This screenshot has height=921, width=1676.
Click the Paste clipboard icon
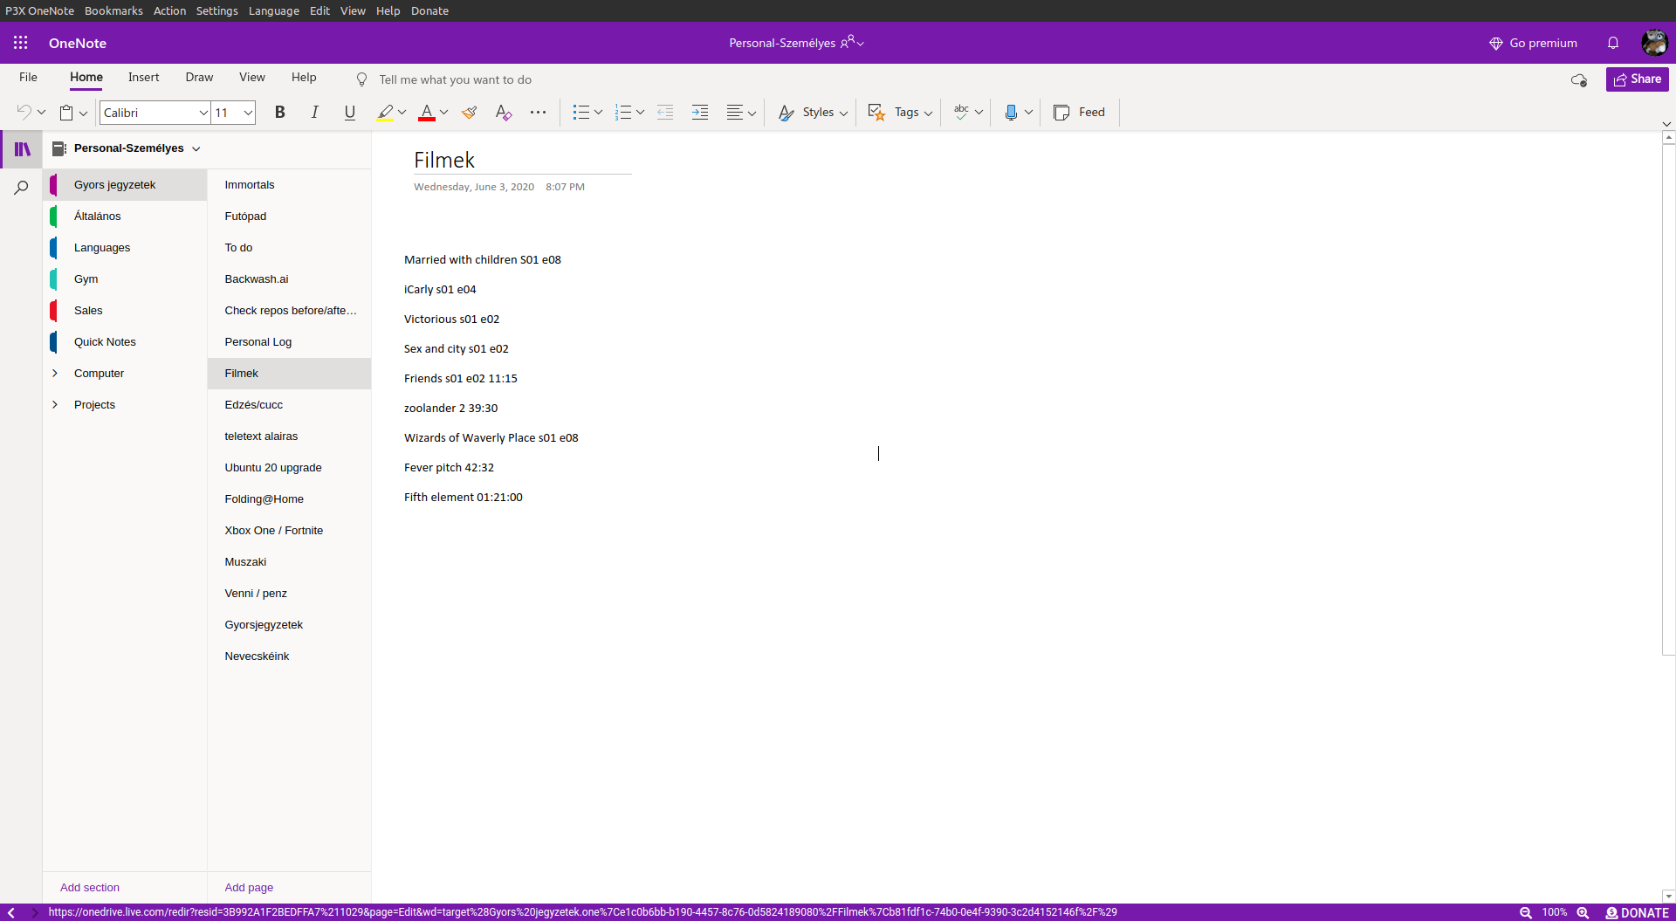(66, 113)
